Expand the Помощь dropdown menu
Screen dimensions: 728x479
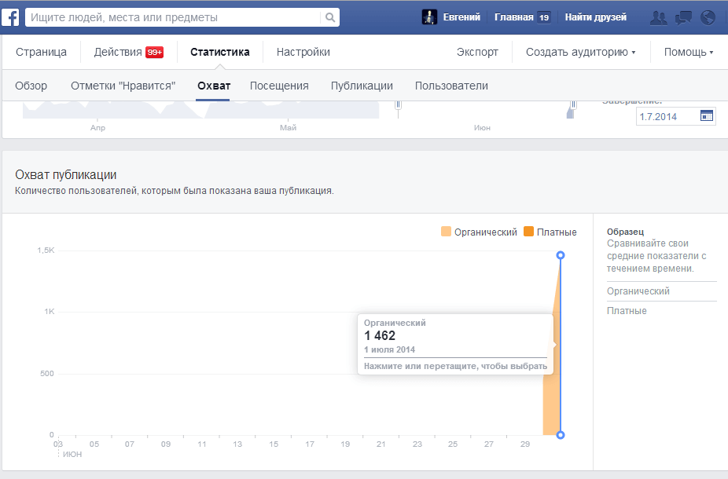pyautogui.click(x=689, y=52)
